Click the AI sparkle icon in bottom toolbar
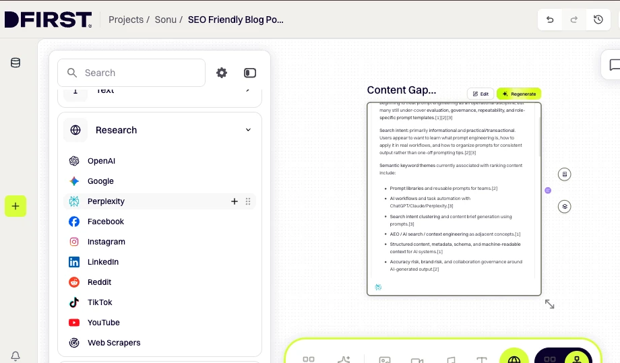Image resolution: width=620 pixels, height=363 pixels. point(344,360)
